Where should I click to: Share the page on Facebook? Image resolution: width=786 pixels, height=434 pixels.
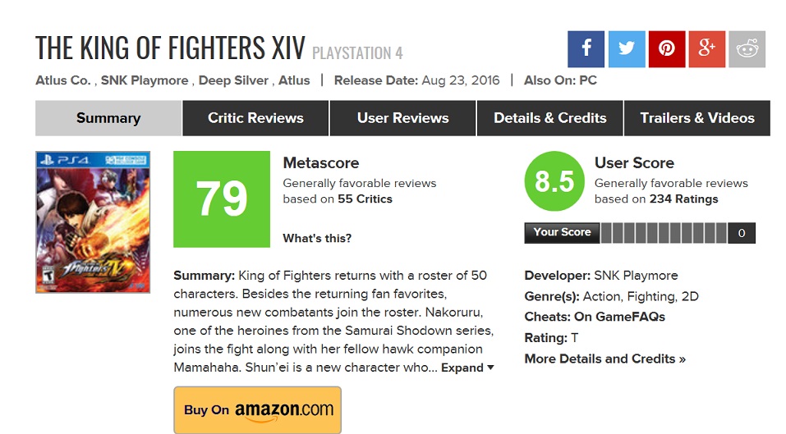point(586,49)
